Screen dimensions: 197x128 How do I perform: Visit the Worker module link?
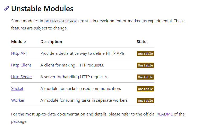[x=18, y=100]
